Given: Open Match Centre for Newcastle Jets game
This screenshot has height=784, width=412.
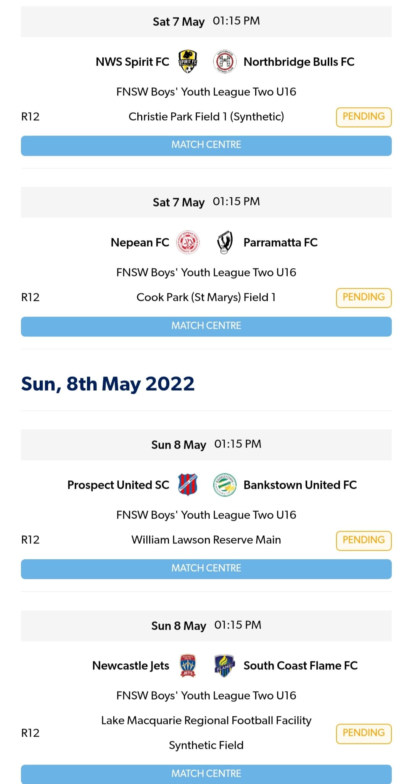Looking at the screenshot, I should (x=206, y=773).
